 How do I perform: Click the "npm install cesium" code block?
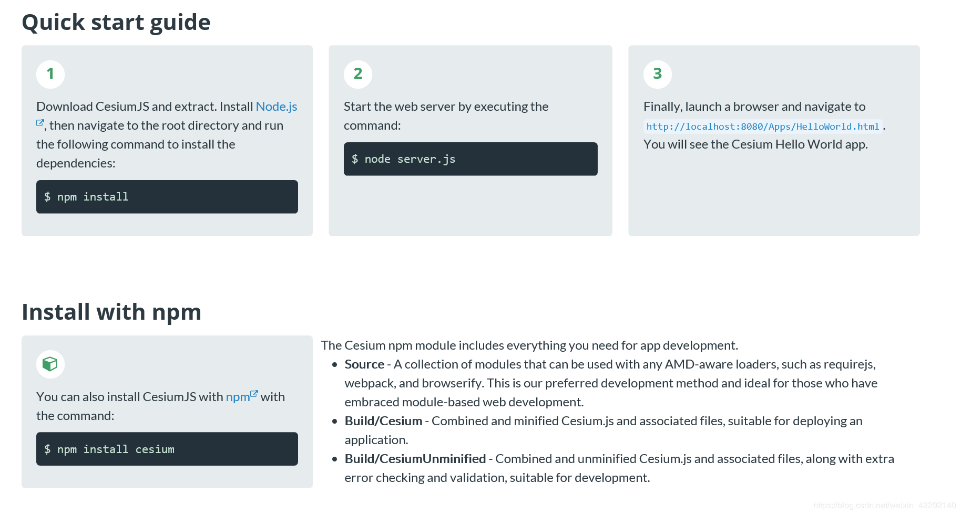[167, 449]
